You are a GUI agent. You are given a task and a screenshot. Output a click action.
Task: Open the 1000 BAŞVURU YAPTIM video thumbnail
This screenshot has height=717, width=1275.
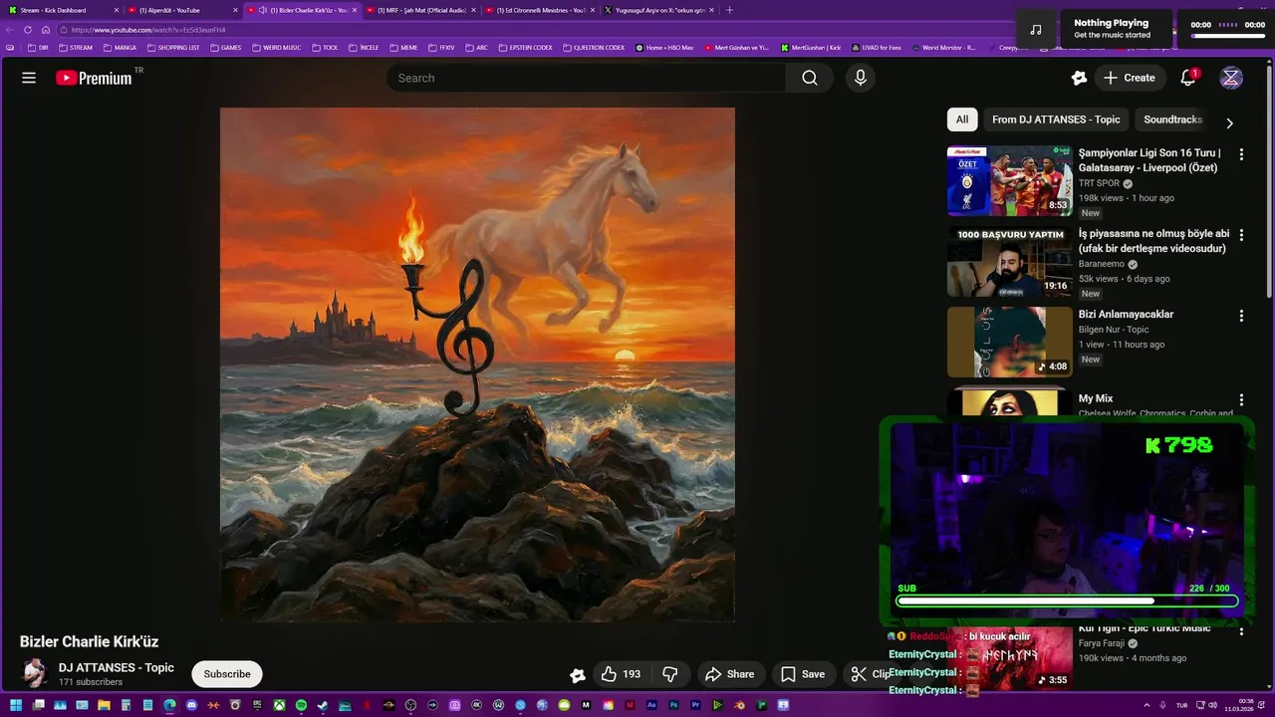(1009, 261)
